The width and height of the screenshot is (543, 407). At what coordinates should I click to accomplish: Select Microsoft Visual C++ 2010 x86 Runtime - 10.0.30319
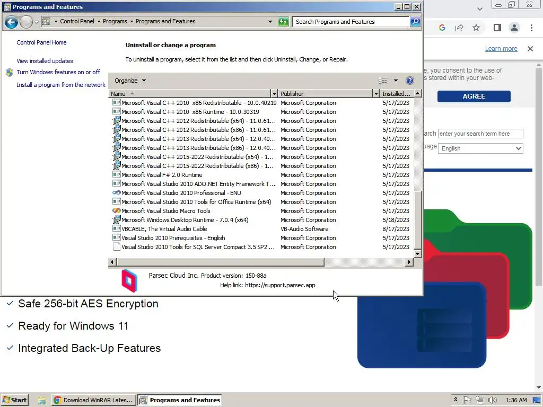click(x=261, y=112)
